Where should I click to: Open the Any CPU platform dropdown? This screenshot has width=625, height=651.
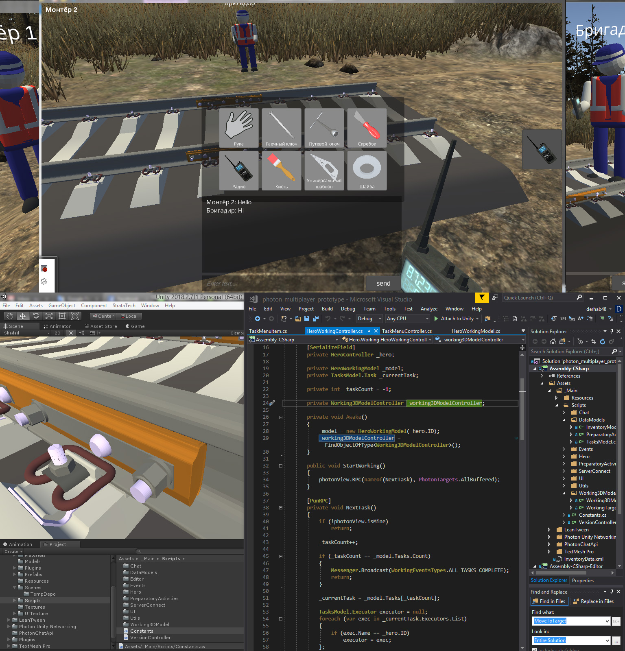click(x=407, y=319)
